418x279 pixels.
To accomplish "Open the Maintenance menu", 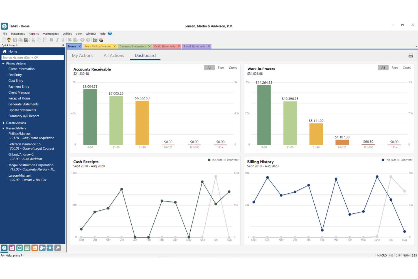I will (x=51, y=34).
